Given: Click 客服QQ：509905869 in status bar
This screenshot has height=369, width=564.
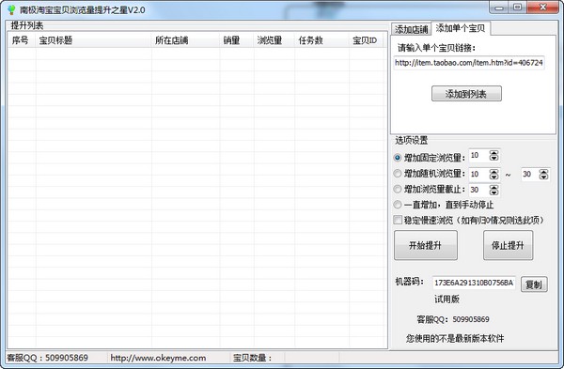Looking at the screenshot, I should click(48, 358).
